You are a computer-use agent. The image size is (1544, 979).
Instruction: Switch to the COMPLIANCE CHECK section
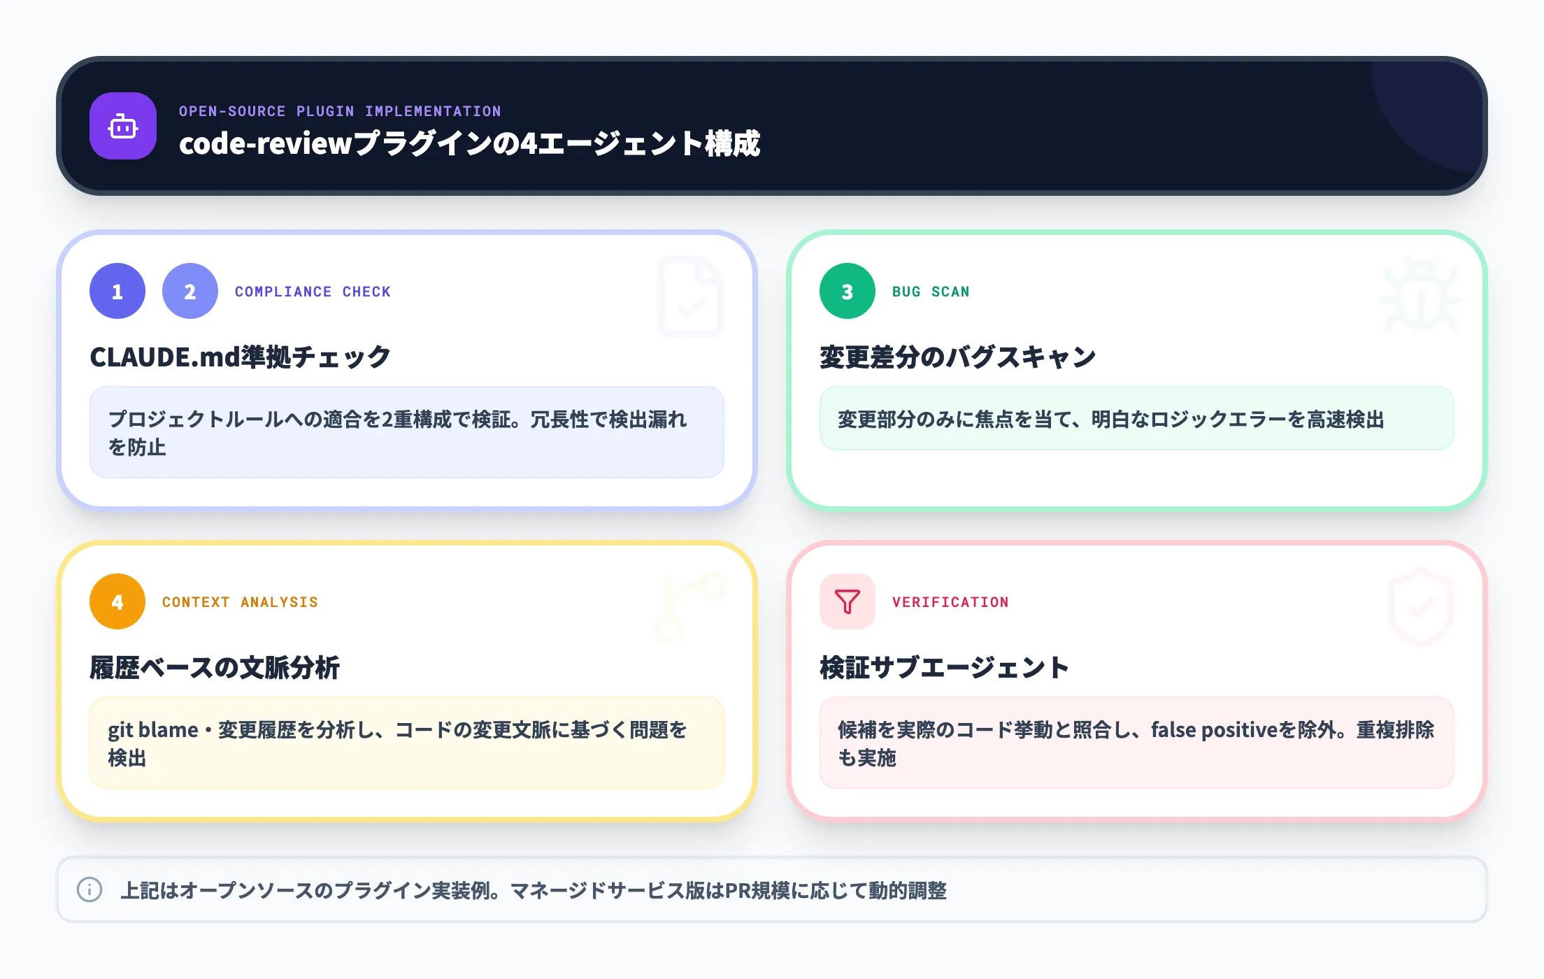tap(313, 291)
